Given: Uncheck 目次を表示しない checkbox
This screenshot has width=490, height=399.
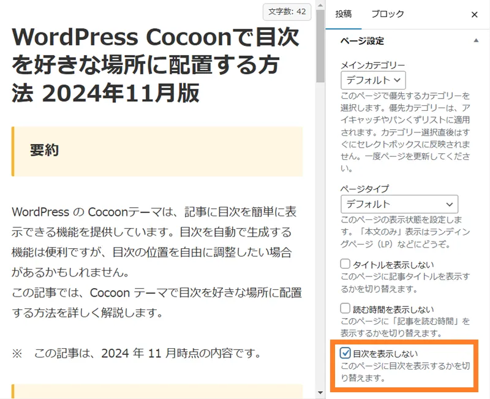Looking at the screenshot, I should click(345, 353).
